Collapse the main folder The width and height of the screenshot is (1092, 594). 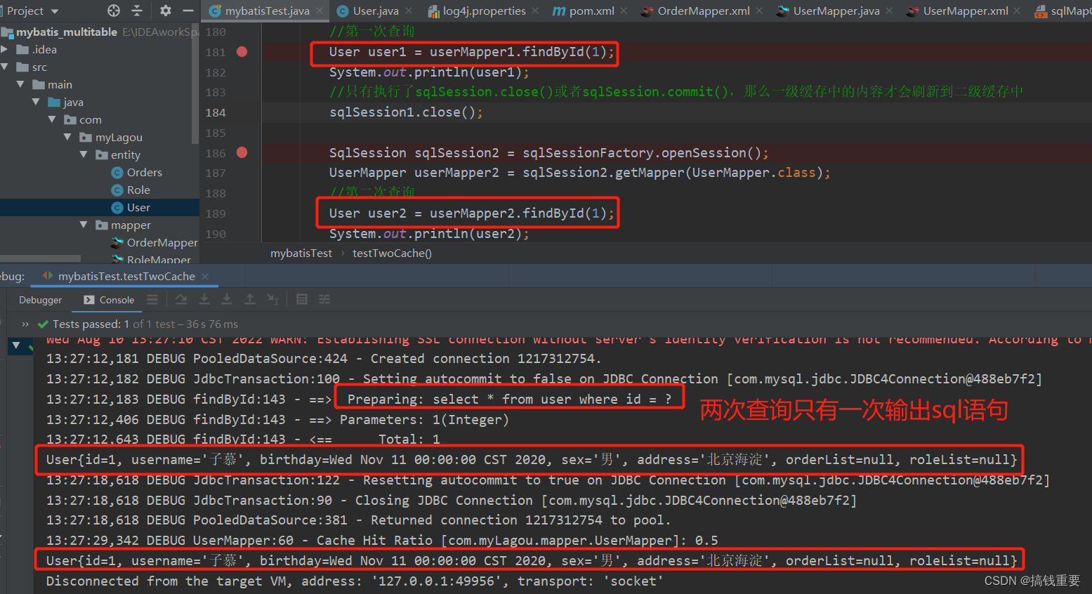(x=20, y=84)
